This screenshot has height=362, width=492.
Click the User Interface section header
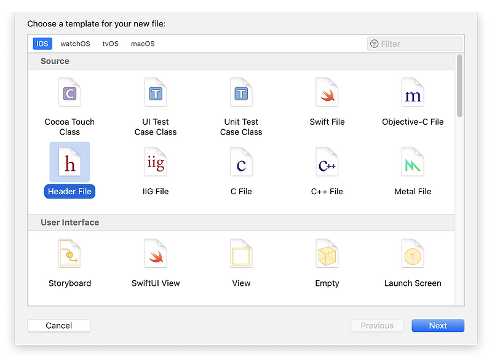pos(241,222)
